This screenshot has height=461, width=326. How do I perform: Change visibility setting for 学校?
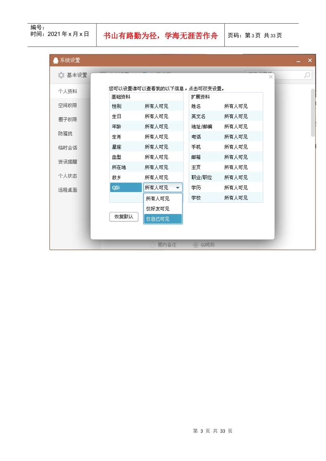236,198
